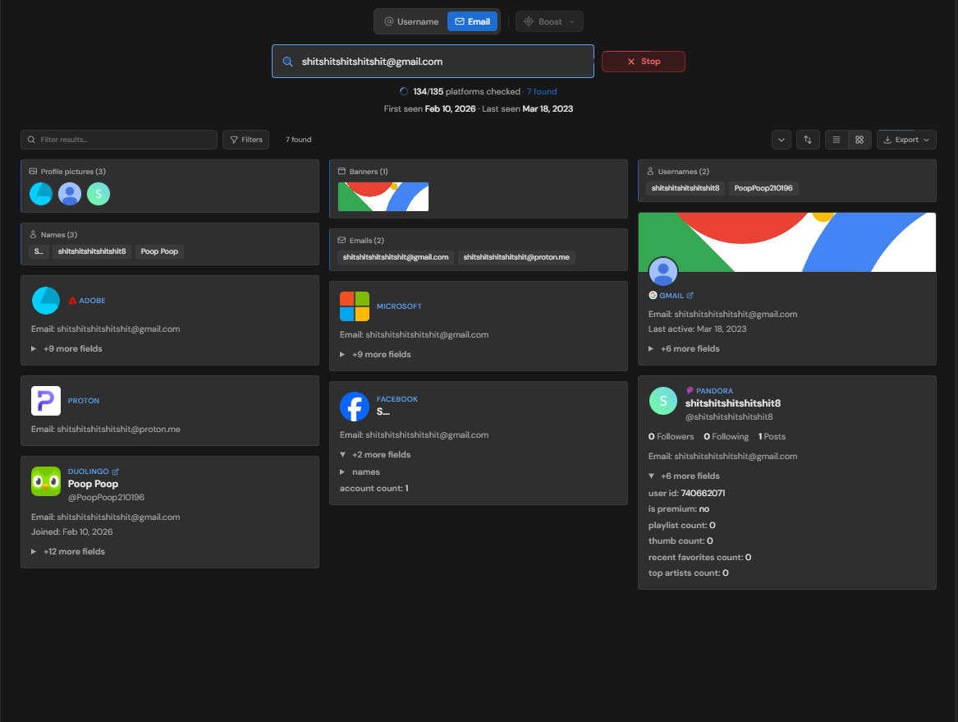
Task: Collapse Facebook +2 more fields
Action: click(375, 455)
